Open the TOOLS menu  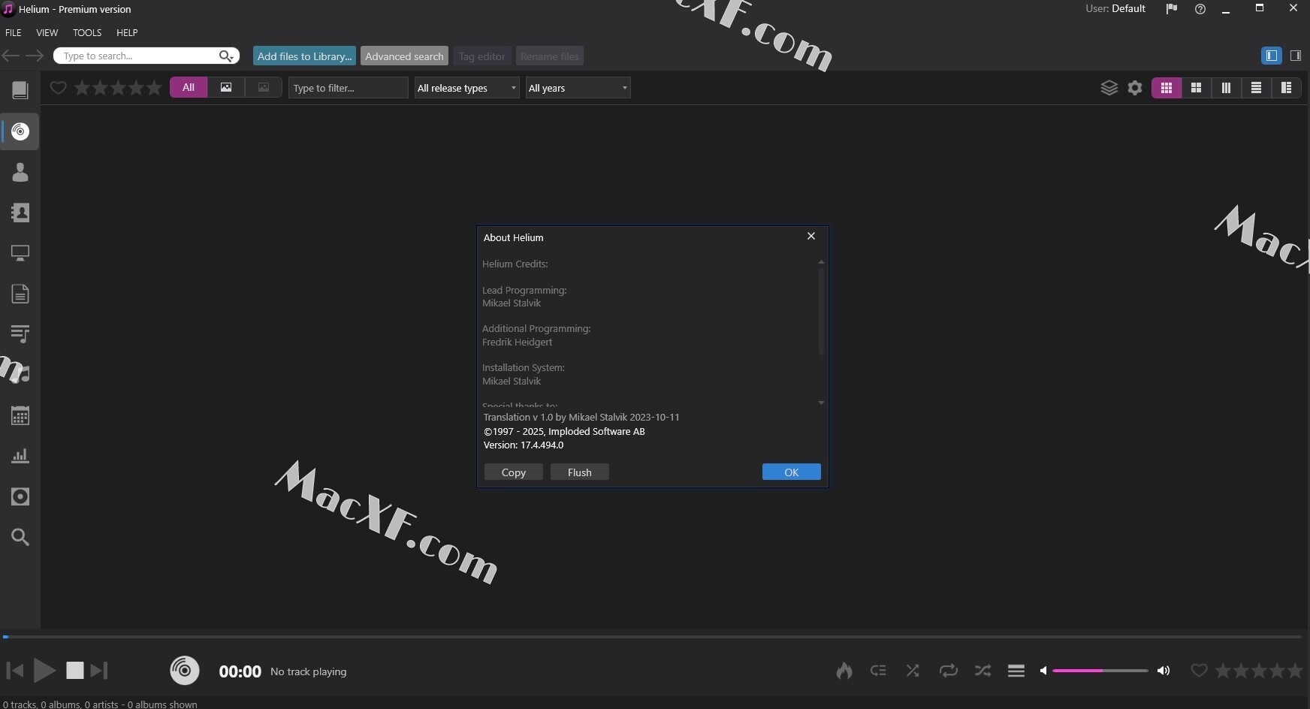87,33
